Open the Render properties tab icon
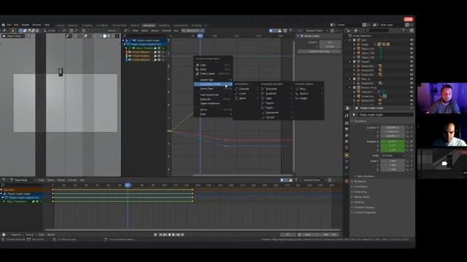This screenshot has width=467, height=262. 347,123
